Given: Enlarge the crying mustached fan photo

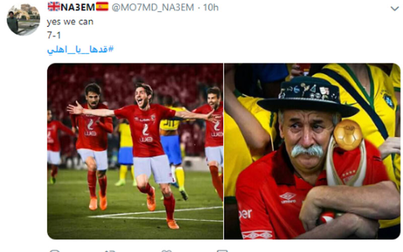Looking at the screenshot, I should click(x=312, y=151).
